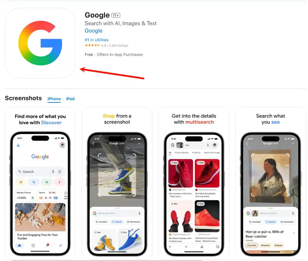Click the Search field in the first phone screenshot
The width and height of the screenshot is (308, 261).
40,172
